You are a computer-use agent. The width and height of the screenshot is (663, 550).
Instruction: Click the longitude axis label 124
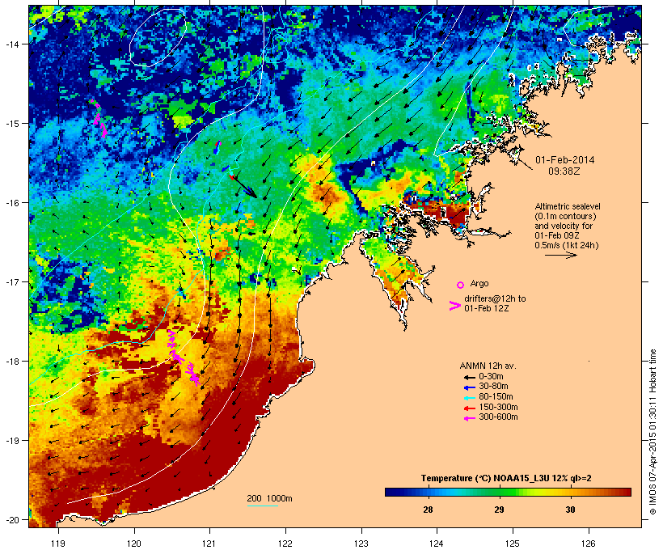437,544
